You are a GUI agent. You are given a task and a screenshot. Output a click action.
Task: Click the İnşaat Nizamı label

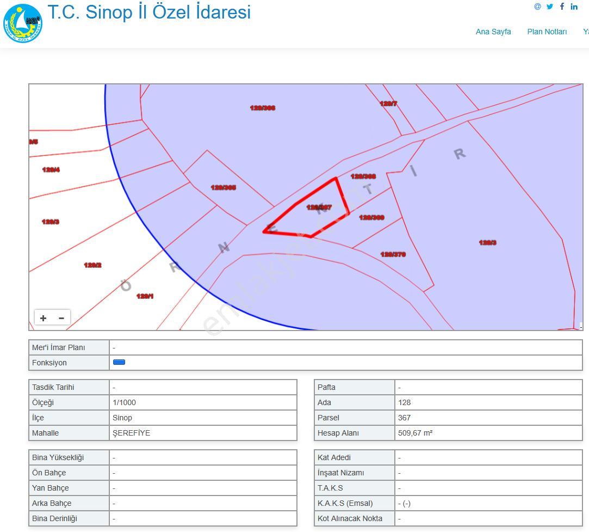340,473
